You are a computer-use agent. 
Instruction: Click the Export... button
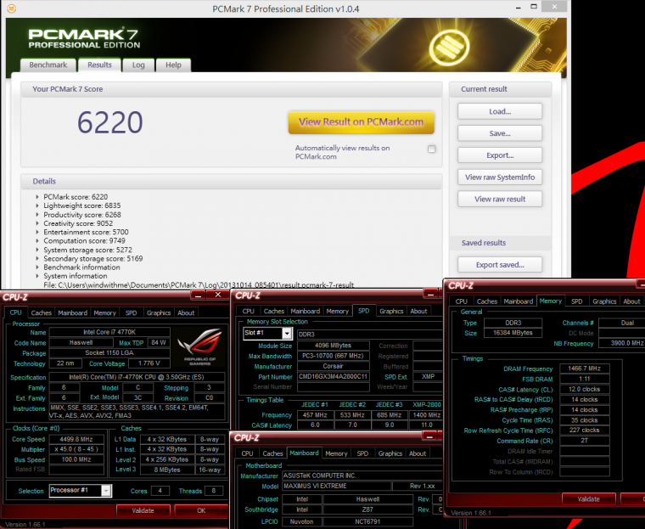pos(500,155)
